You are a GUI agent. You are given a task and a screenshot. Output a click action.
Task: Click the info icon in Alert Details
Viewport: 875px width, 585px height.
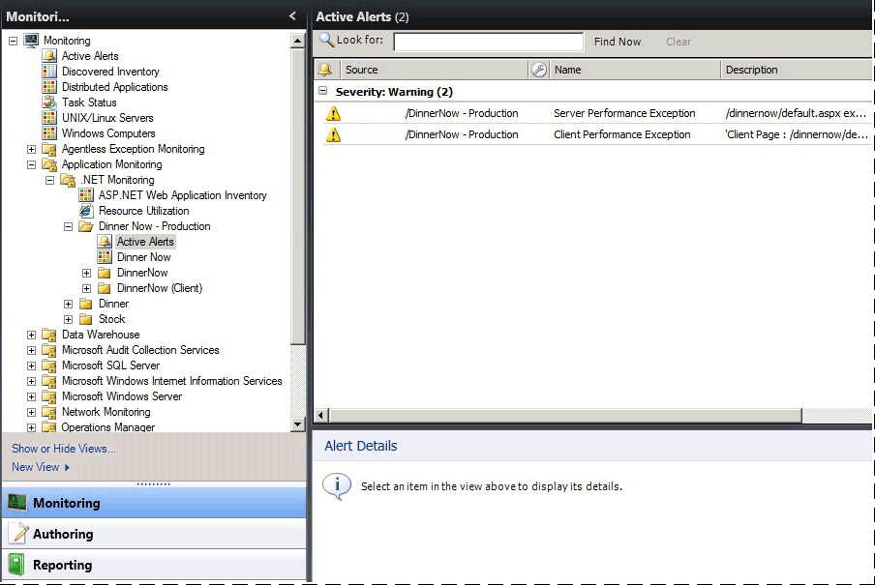click(337, 486)
